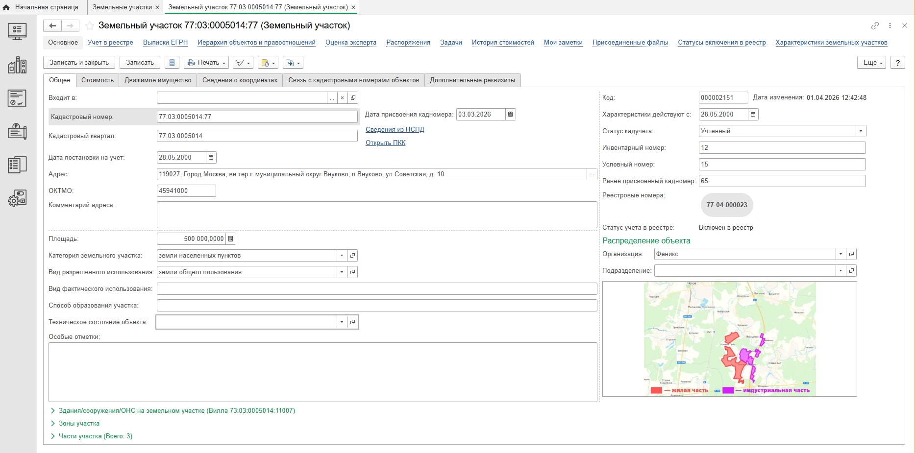Switch to the Стоимость tab
915x453 pixels.
pos(98,80)
